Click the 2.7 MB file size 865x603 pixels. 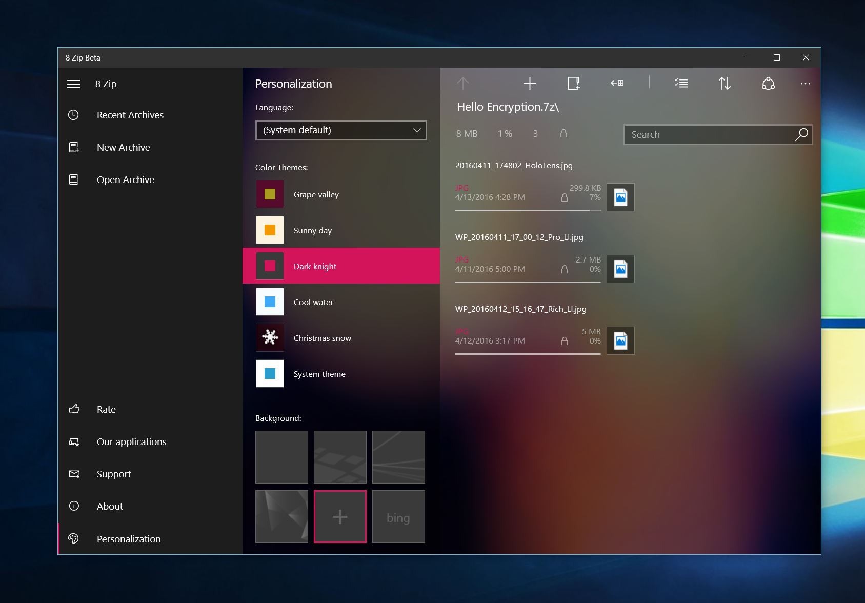(x=588, y=260)
